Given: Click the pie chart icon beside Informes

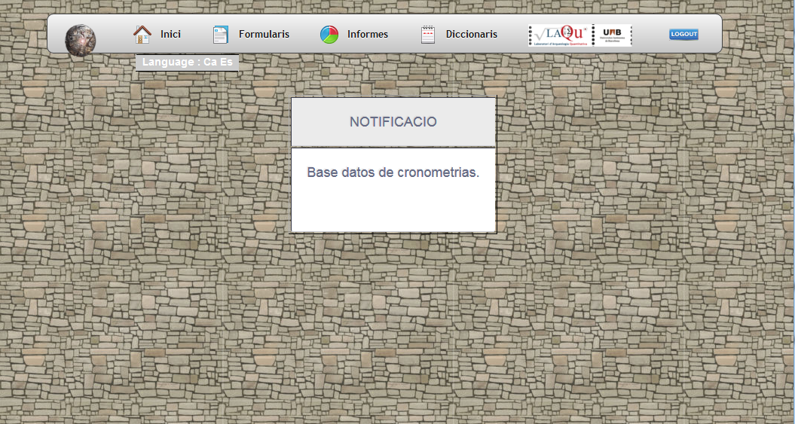Looking at the screenshot, I should click(329, 35).
